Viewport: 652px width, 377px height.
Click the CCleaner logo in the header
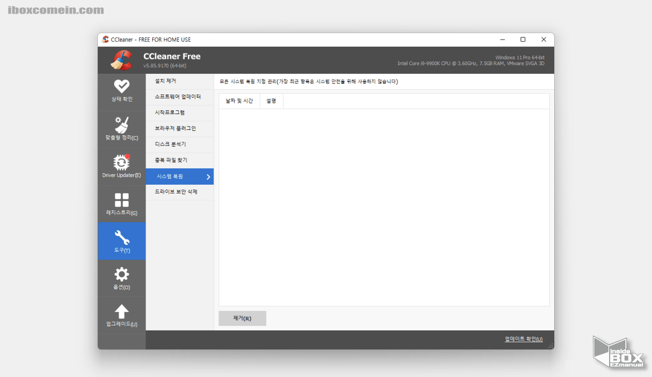tap(122, 60)
